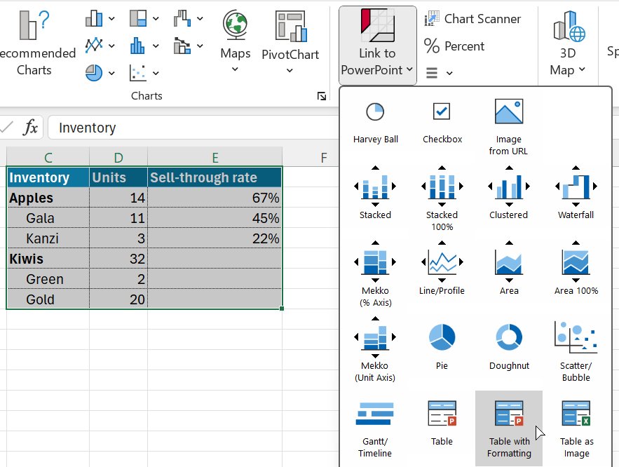Choose Doughnut chart type
This screenshot has width=619, height=467.
point(508,346)
